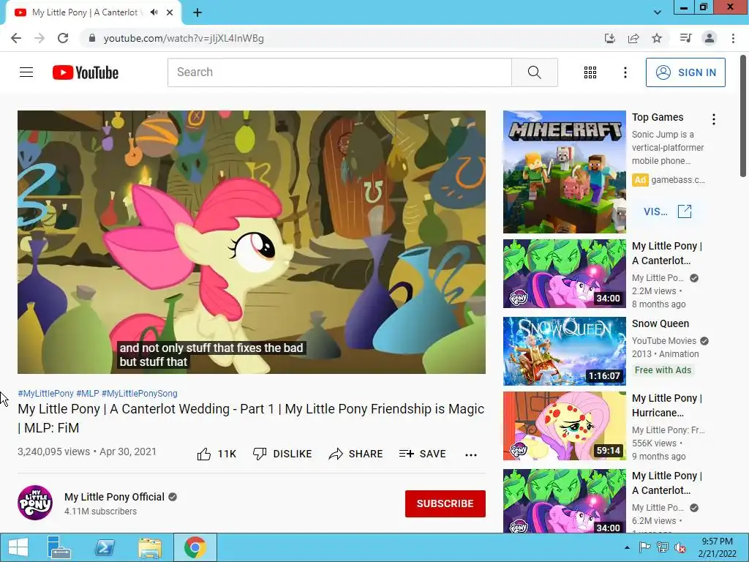This screenshot has width=749, height=562.
Task: Go to YouTube home via logo
Action: pos(85,72)
